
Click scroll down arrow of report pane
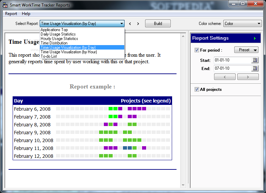[183, 185]
